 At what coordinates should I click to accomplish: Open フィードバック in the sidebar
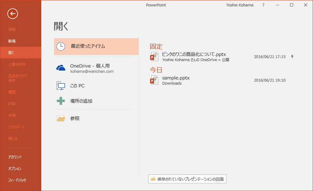pyautogui.click(x=17, y=180)
